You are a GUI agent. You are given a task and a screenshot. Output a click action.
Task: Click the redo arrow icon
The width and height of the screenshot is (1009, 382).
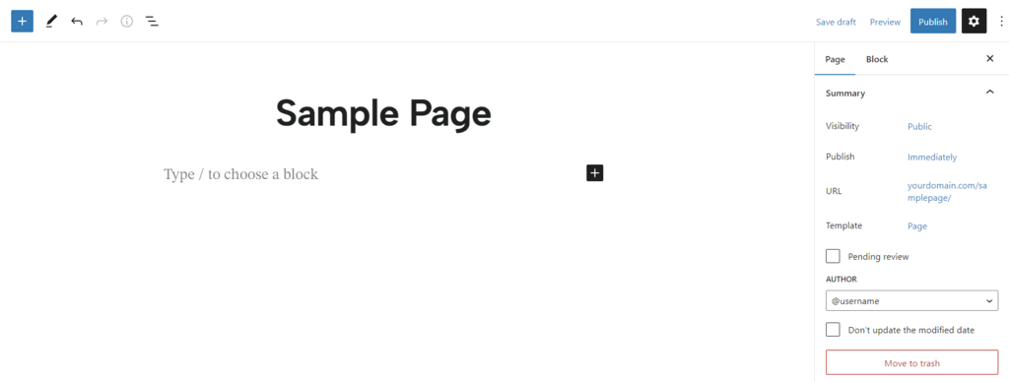[101, 22]
